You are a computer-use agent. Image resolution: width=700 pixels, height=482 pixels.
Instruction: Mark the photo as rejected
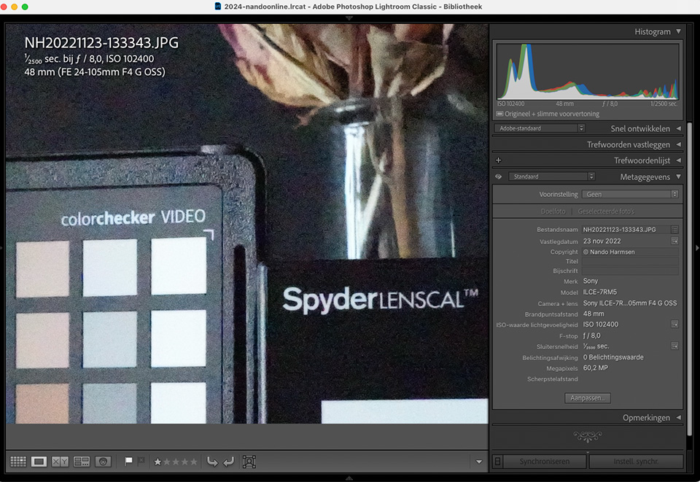[141, 461]
